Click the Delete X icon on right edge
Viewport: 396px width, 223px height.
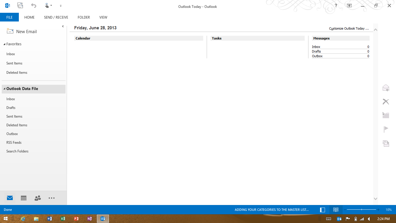coord(386,102)
